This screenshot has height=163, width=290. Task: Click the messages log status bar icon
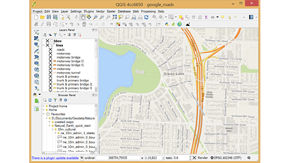click(249, 158)
